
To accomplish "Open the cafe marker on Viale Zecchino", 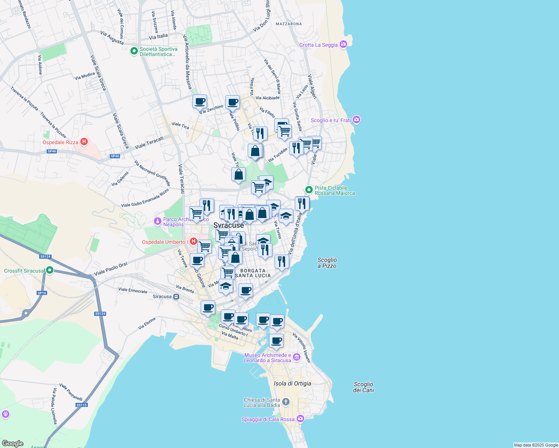I will coord(200,102).
